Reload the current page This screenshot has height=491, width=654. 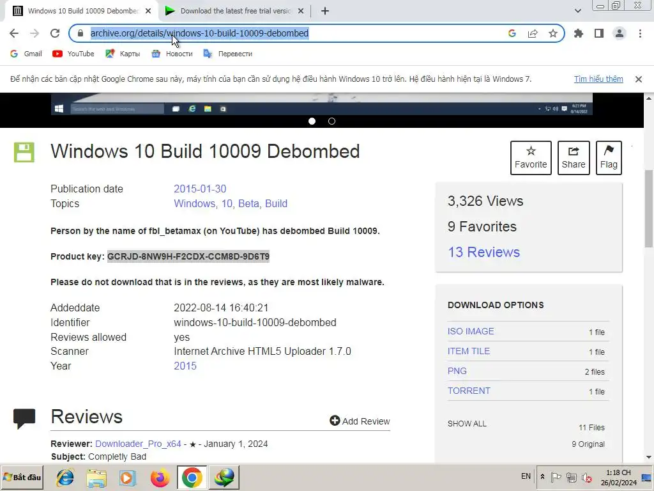click(55, 33)
